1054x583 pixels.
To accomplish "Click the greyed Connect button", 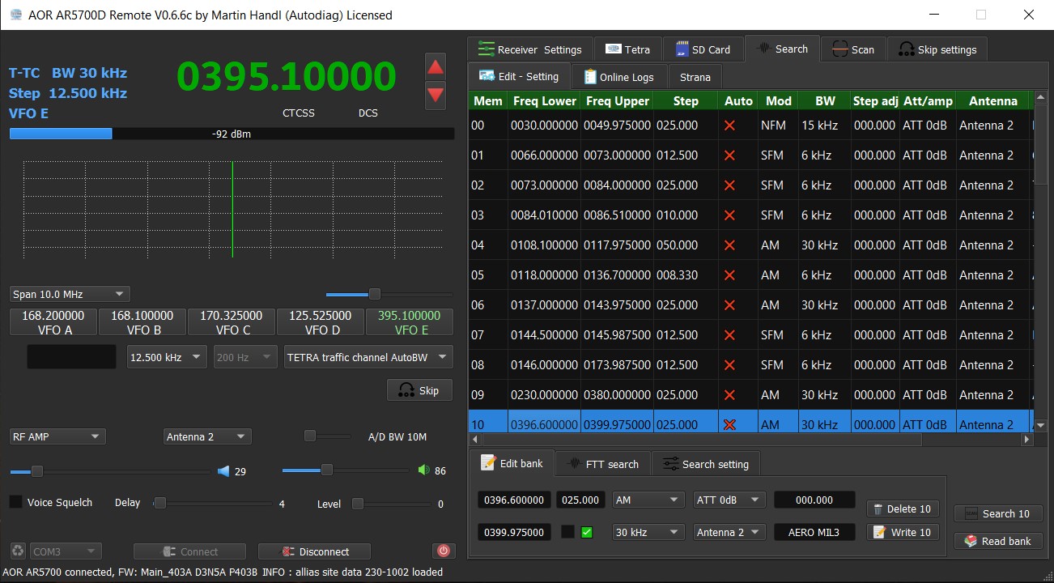I will point(189,551).
